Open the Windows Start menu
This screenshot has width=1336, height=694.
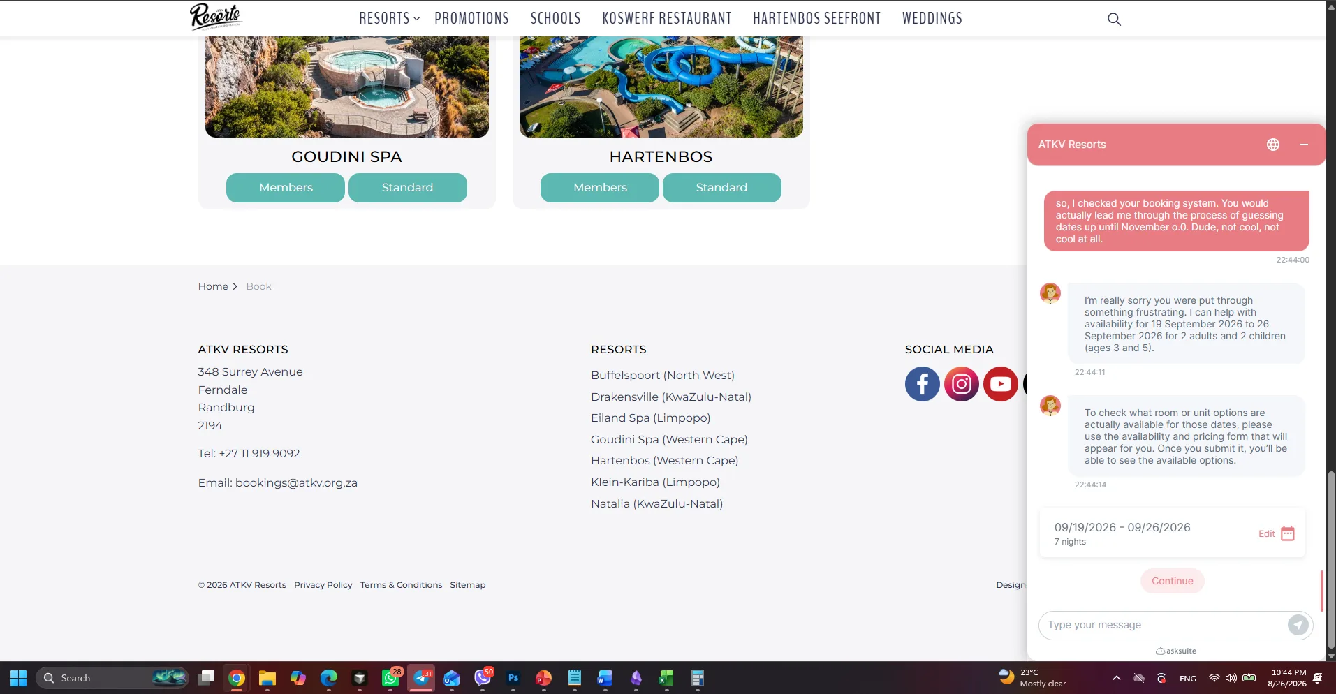point(18,678)
